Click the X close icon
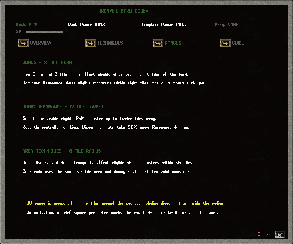The image size is (293, 244). [x=280, y=235]
